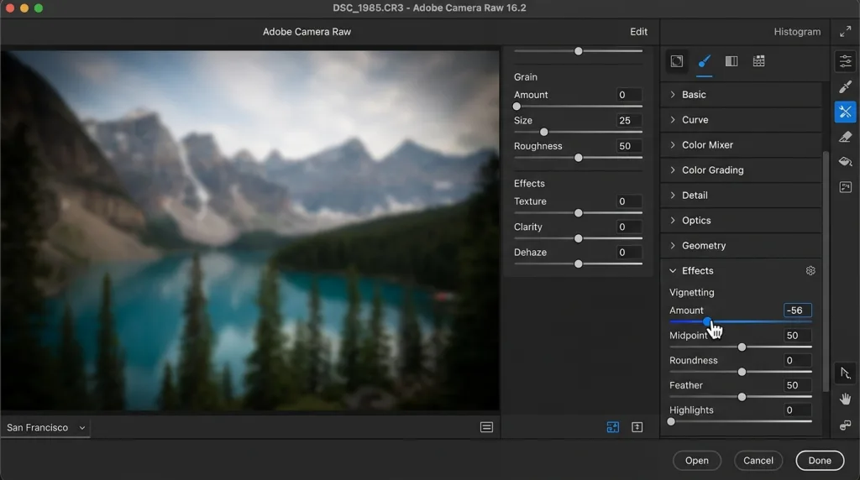Click the Histogram heading

click(x=797, y=32)
